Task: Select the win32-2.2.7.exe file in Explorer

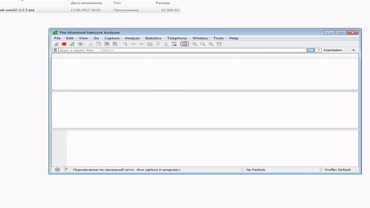Action: point(17,10)
